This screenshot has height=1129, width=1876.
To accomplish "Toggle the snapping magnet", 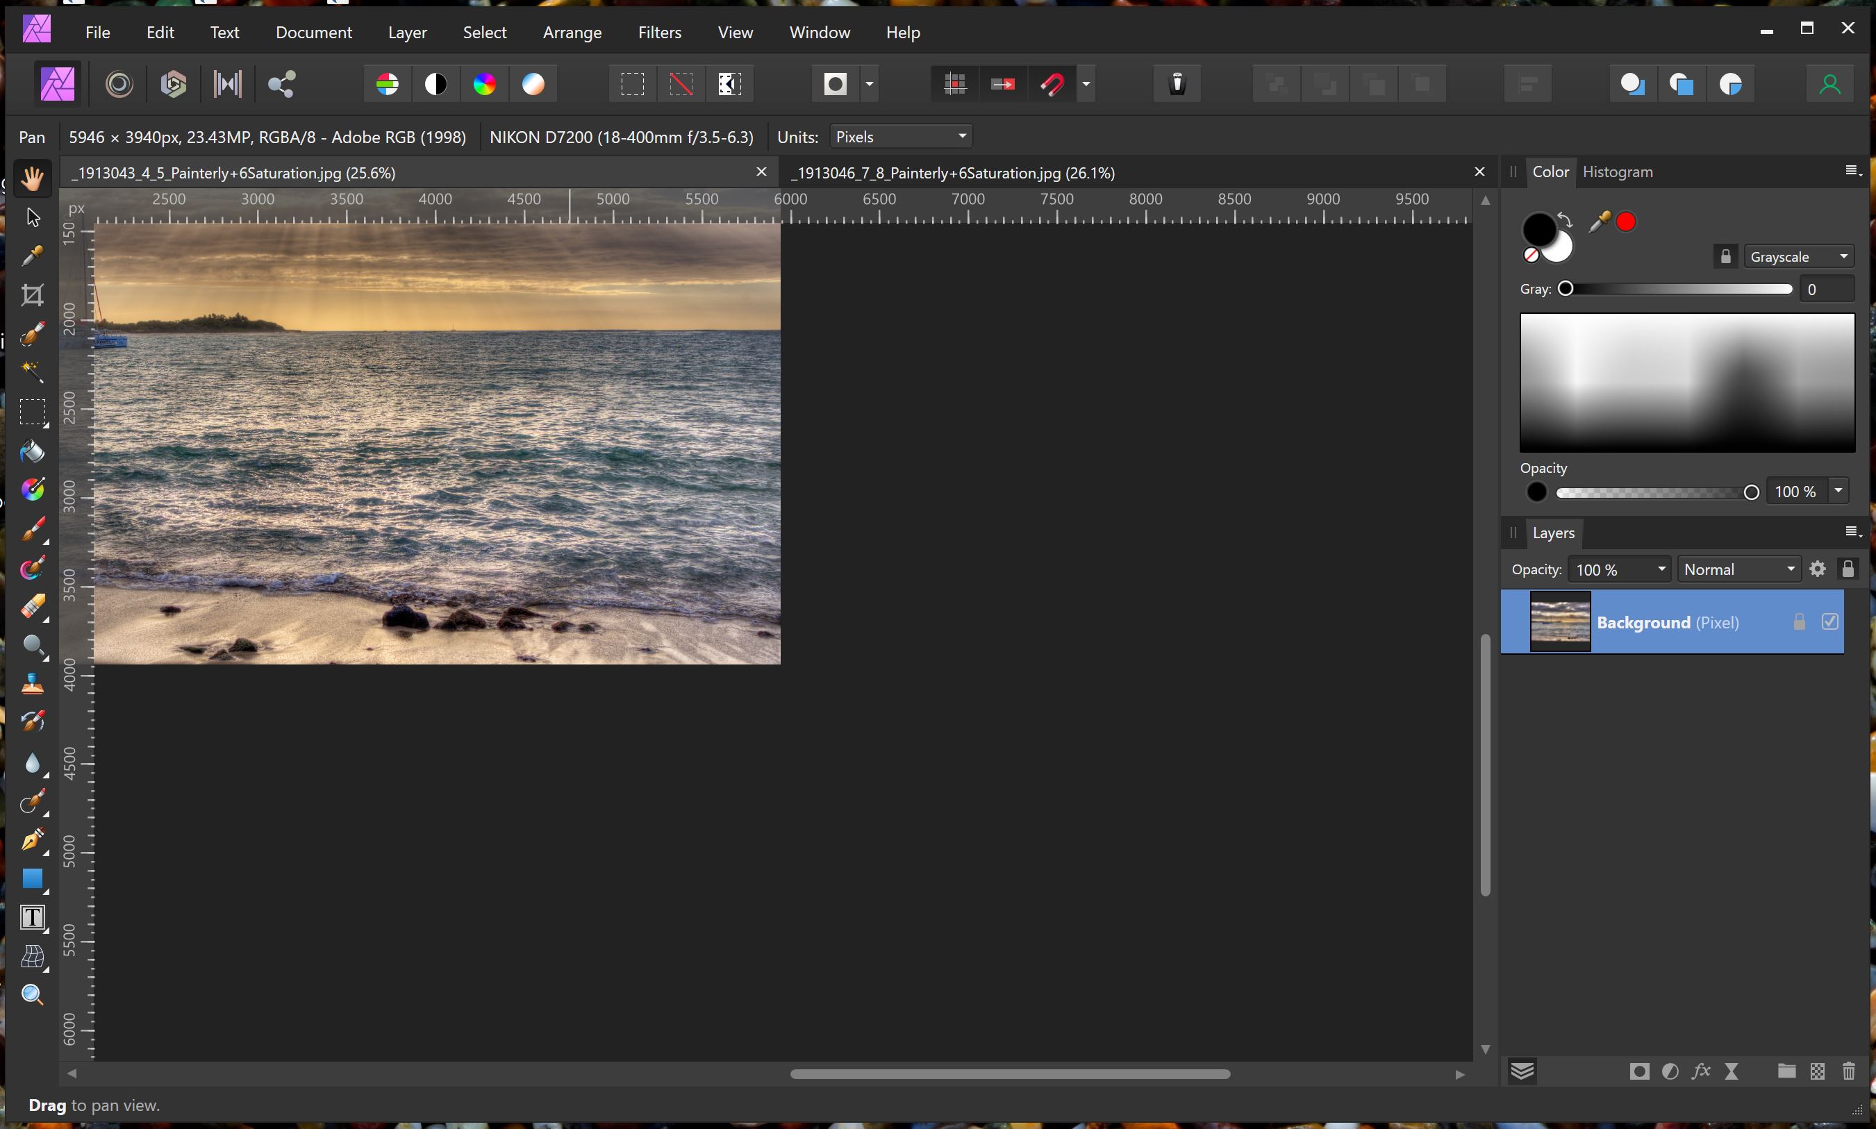I will coord(1052,84).
